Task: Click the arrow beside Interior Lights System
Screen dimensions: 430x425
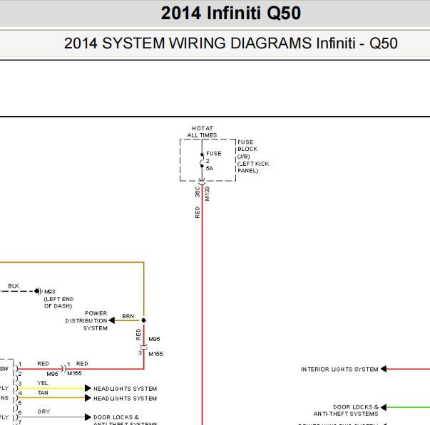Action: point(384,369)
